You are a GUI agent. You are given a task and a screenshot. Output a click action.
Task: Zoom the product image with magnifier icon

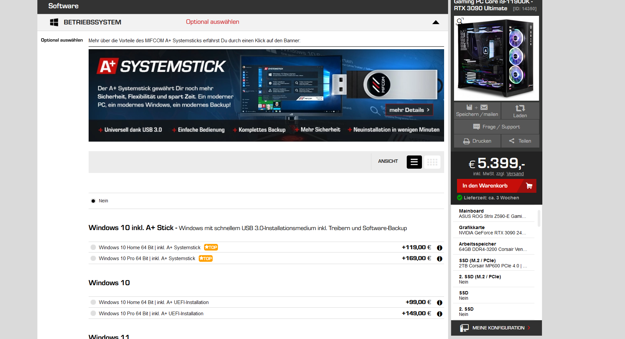[x=460, y=21]
